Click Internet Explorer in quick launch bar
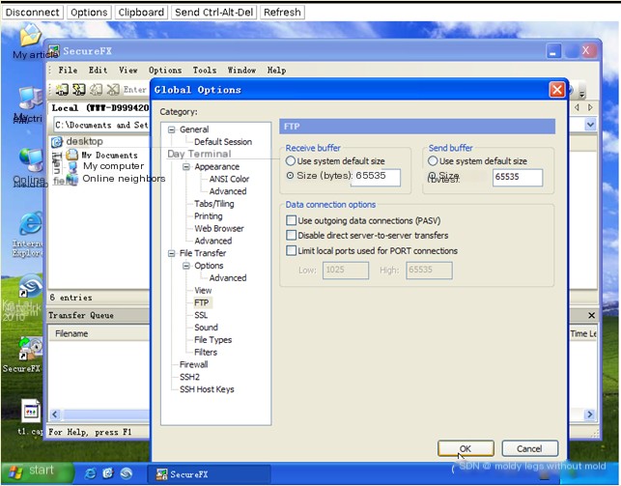Viewport: 621px width, 486px height. click(x=90, y=473)
